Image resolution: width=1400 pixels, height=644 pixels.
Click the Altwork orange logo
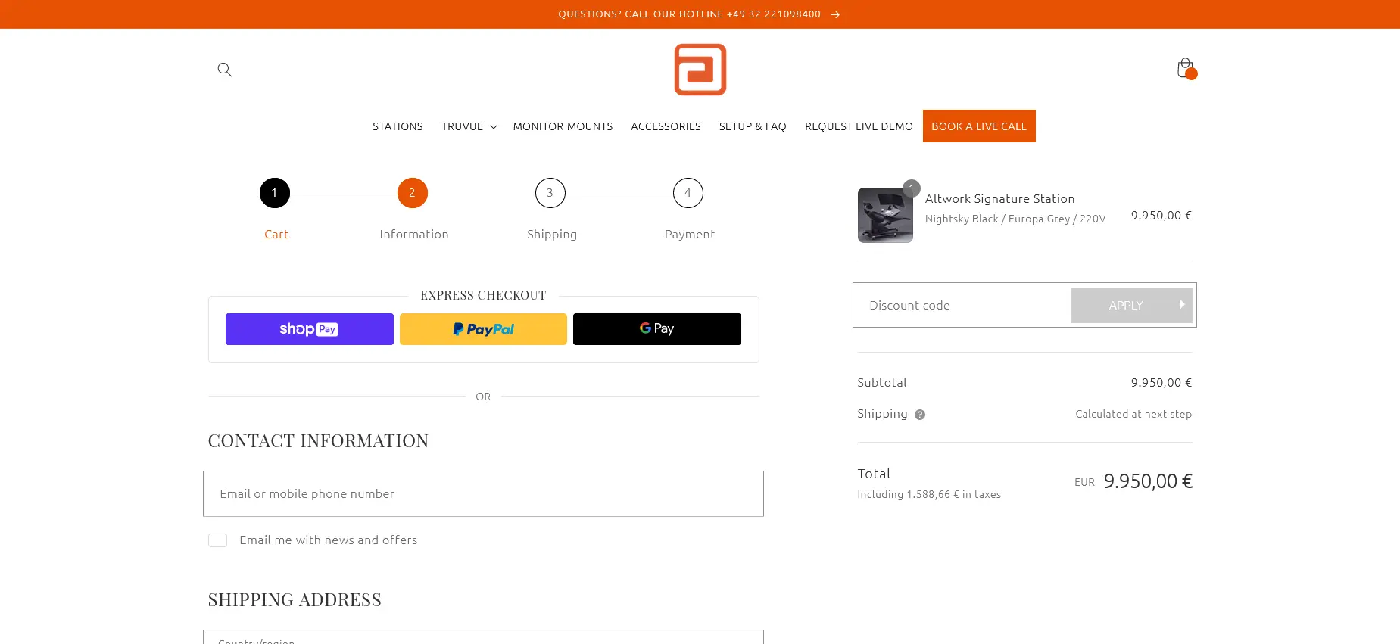click(700, 70)
